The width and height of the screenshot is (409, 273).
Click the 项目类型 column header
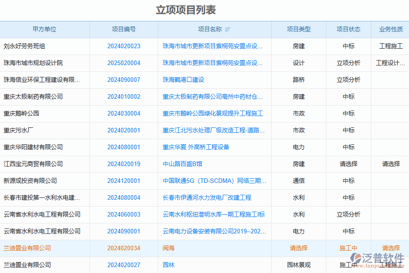(x=299, y=30)
